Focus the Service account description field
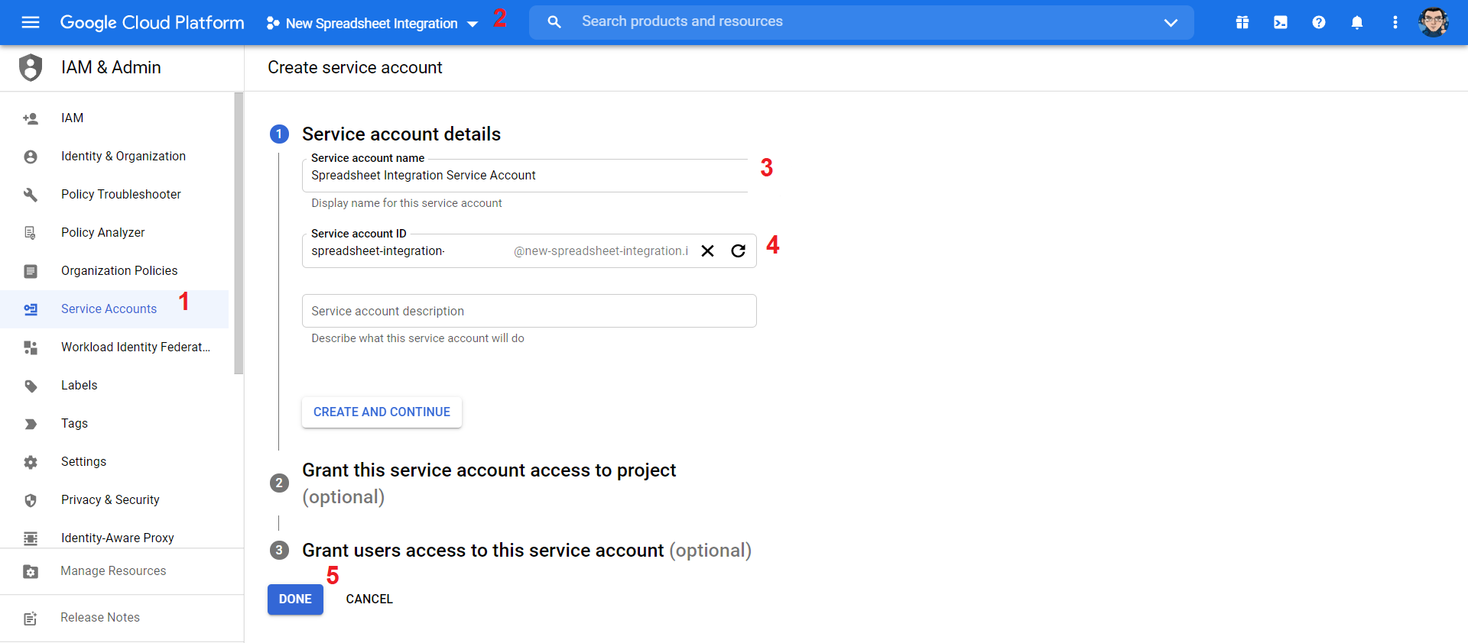This screenshot has width=1468, height=643. [529, 311]
